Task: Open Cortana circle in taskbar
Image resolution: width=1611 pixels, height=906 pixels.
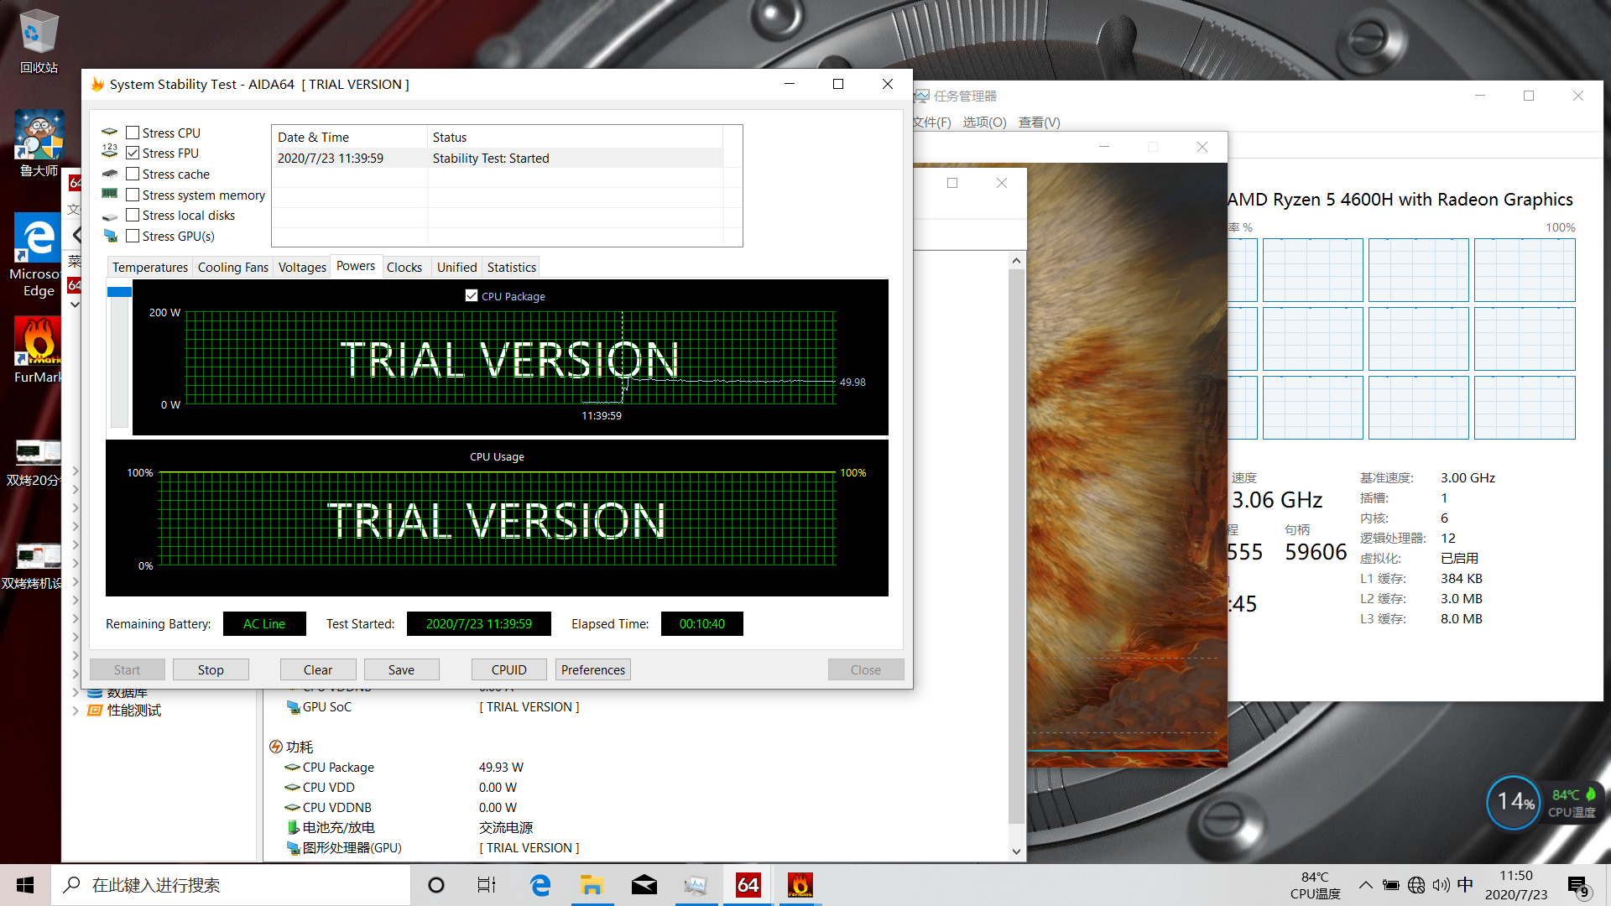Action: [435, 885]
